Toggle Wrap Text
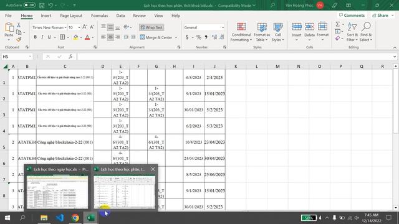Viewport: 399px width, 224px height. [x=151, y=27]
